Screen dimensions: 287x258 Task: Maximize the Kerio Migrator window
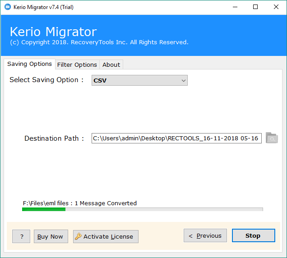[x=255, y=7]
